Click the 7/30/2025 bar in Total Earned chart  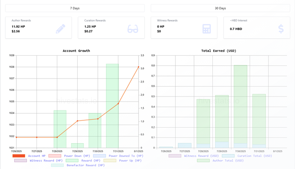(x=240, y=107)
